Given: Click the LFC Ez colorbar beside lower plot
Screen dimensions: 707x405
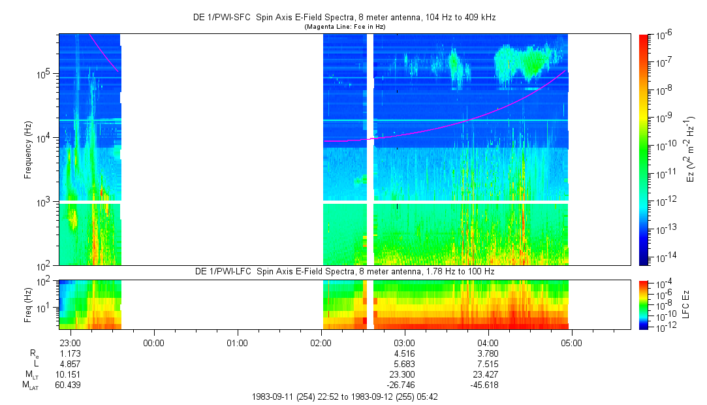Looking at the screenshot, I should [644, 304].
